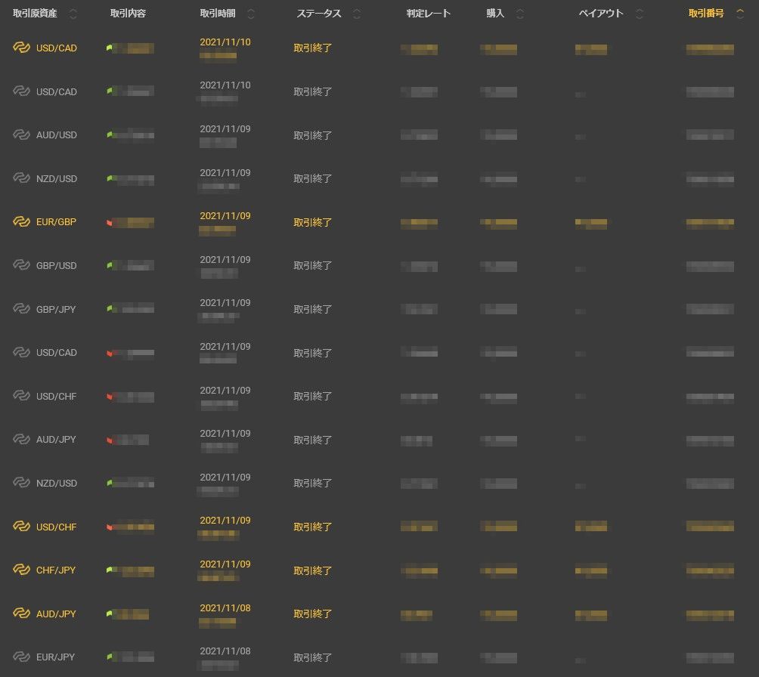Click the AUD/USD asset icon
Viewport: 759px width, 677px height.
click(21, 135)
